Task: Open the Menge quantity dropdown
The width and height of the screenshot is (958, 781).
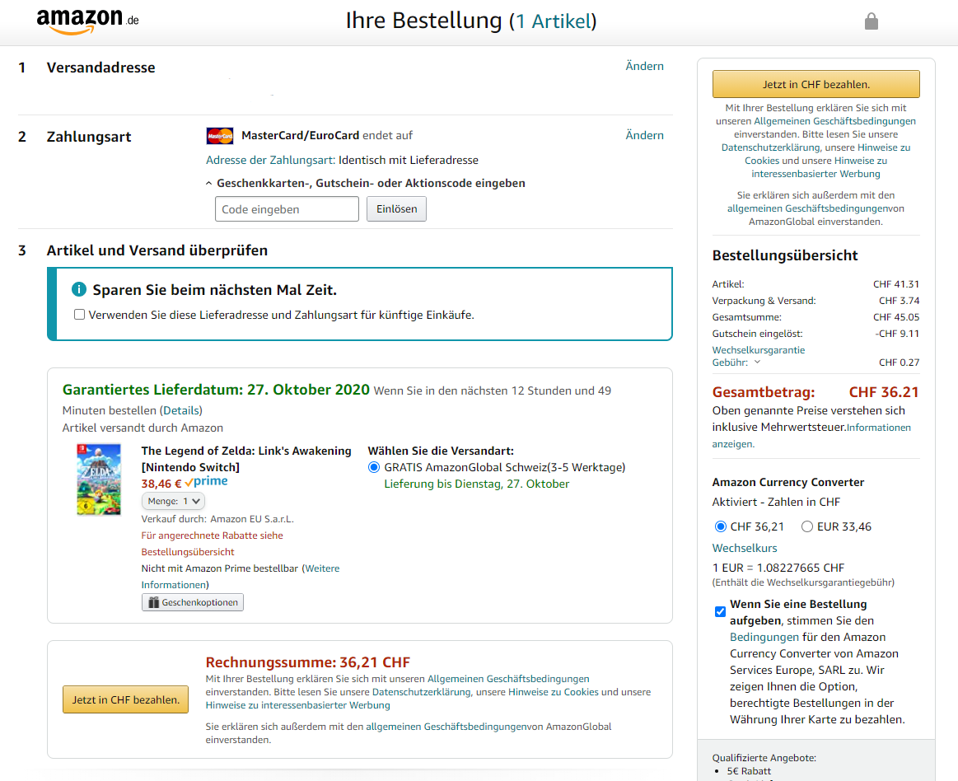Action: coord(173,501)
